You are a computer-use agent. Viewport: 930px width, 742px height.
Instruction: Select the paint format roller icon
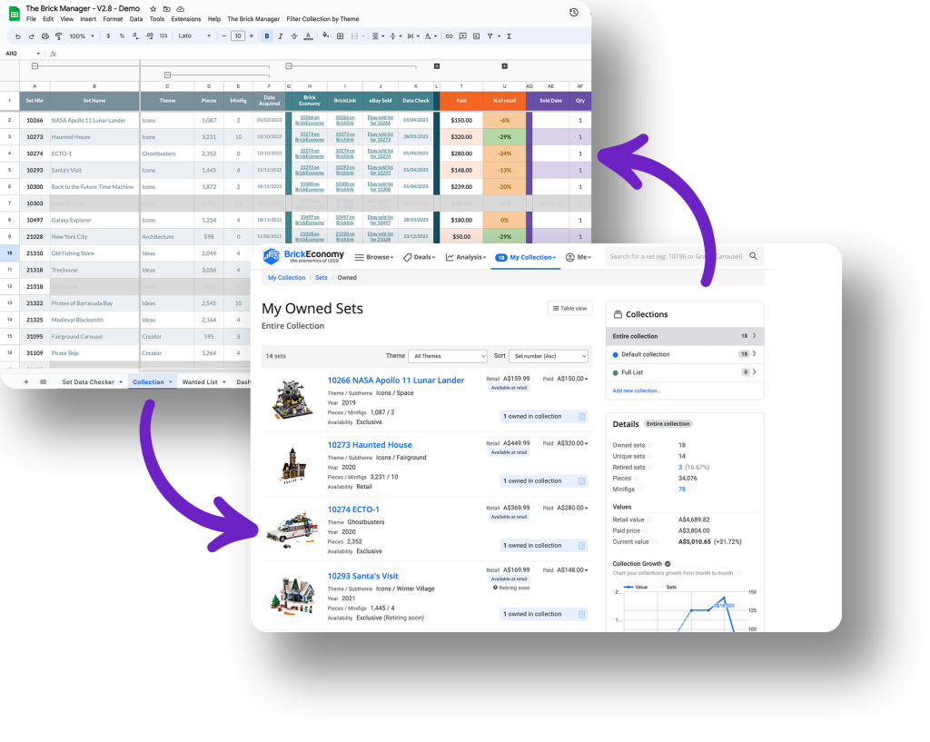[x=59, y=36]
